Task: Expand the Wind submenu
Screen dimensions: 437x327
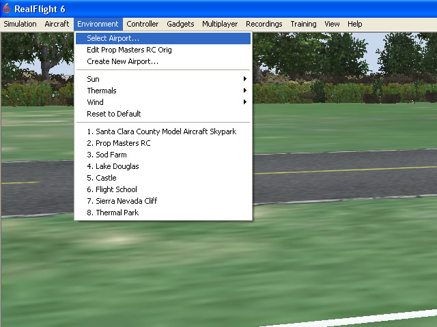Action: click(163, 102)
